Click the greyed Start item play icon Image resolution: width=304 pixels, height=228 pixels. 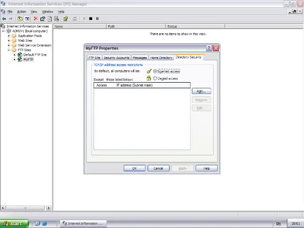(84, 19)
